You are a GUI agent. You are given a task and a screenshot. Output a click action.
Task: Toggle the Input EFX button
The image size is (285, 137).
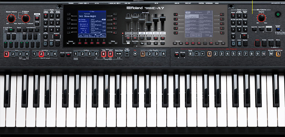click(x=262, y=29)
